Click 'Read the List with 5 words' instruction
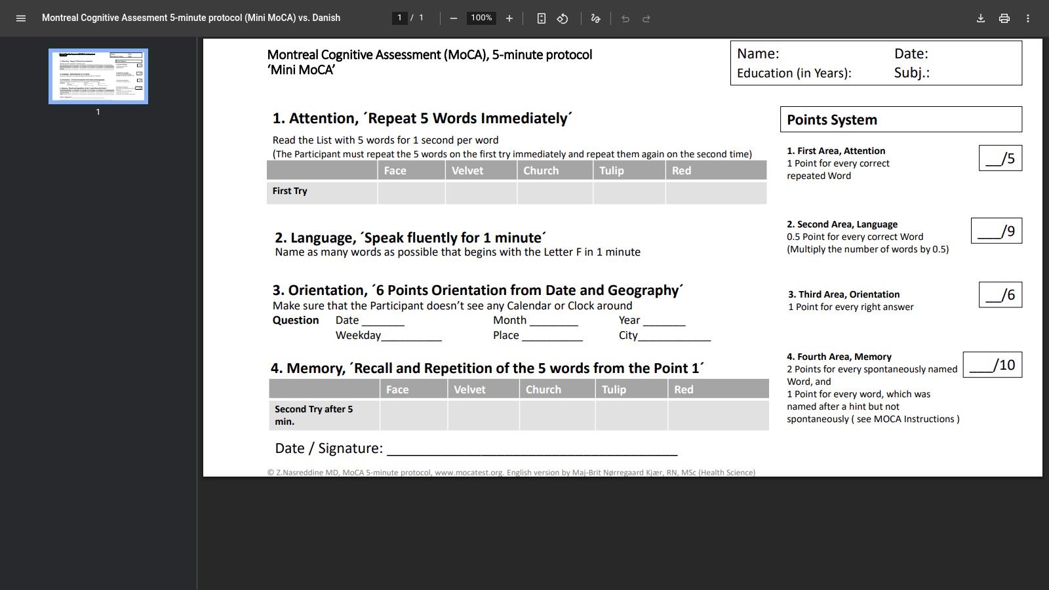 386,140
